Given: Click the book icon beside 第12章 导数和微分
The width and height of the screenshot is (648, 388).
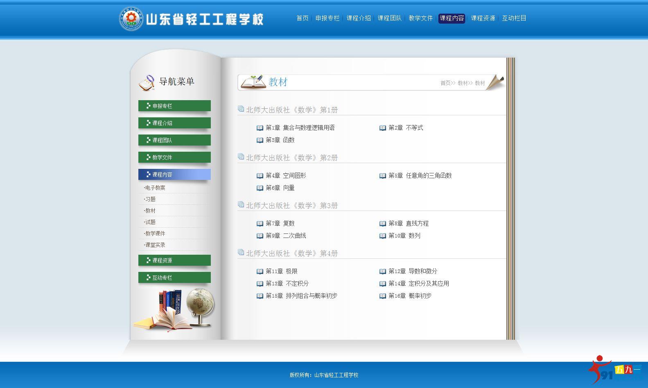Looking at the screenshot, I should coord(382,271).
